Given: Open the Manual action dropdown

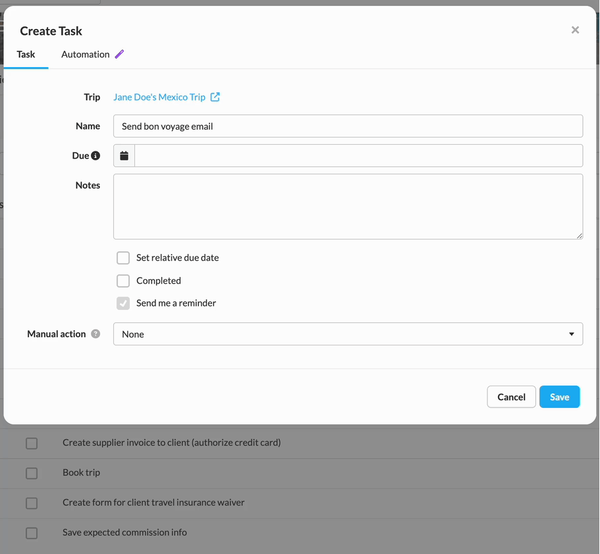Looking at the screenshot, I should pos(348,334).
